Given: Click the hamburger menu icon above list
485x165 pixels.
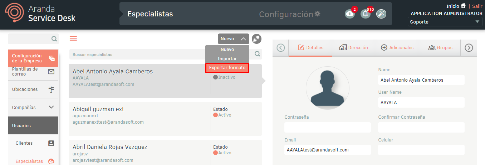Looking at the screenshot, I should point(73,38).
